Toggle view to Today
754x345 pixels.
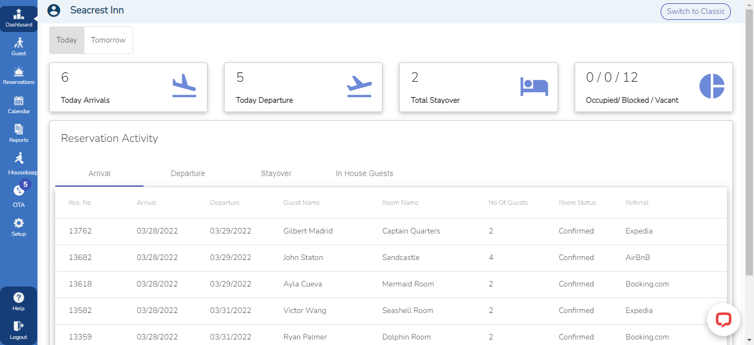[67, 40]
